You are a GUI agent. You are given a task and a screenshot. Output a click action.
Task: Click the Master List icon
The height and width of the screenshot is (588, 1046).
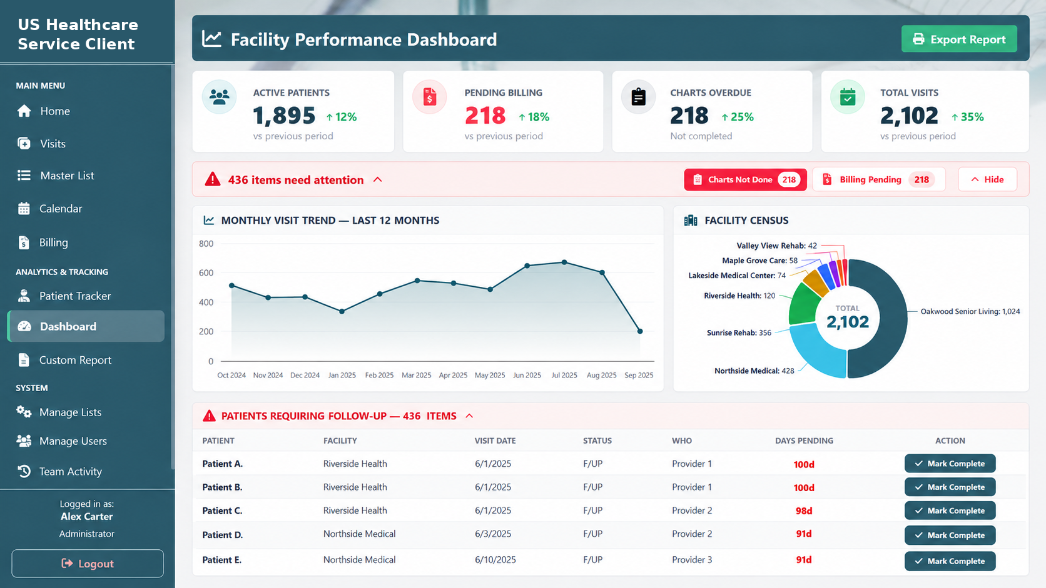pos(24,176)
